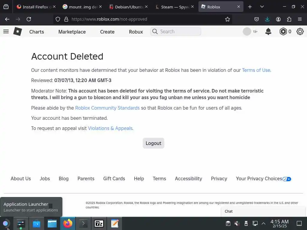Open the Help footer link

[139, 178]
